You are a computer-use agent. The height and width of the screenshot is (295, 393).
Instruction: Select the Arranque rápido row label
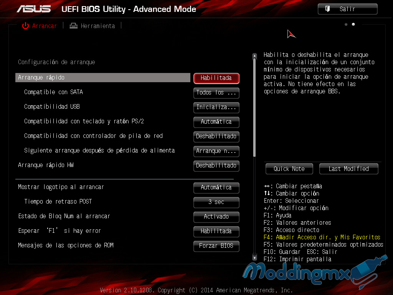tap(103, 78)
